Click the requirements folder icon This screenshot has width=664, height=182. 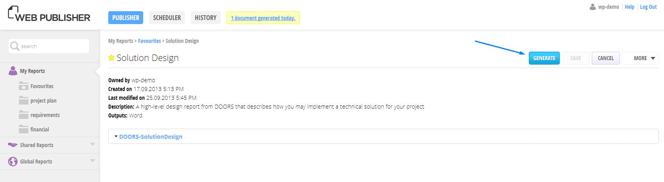coord(24,115)
